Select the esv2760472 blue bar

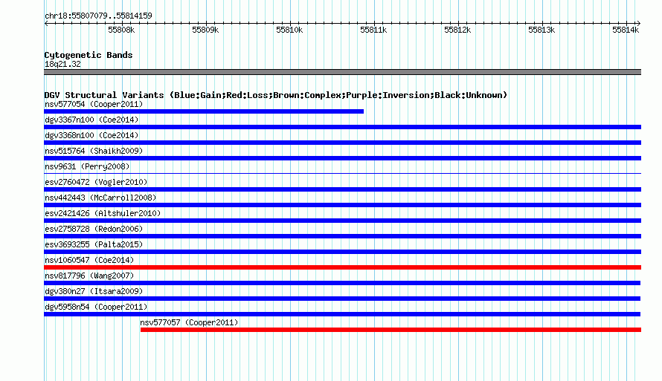click(x=342, y=189)
